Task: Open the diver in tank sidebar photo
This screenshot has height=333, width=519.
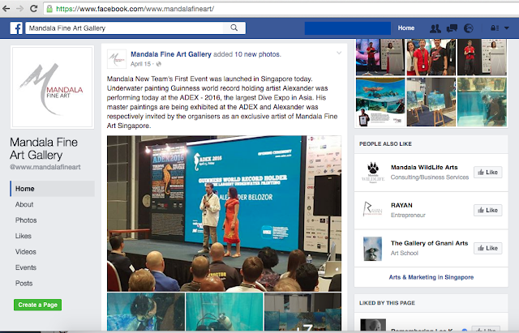Action: pyautogui.click(x=482, y=102)
